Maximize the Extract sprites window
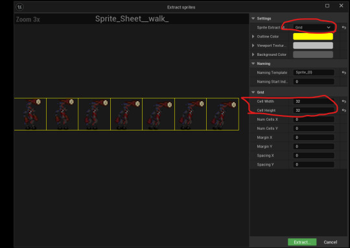The width and height of the screenshot is (350, 248). click(327, 6)
